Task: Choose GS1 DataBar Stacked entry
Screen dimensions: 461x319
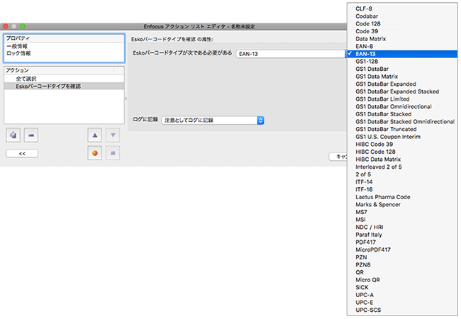Action: 402,114
